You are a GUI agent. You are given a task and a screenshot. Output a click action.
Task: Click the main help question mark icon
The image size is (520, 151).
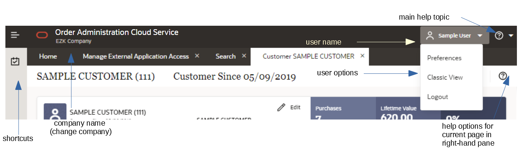pyautogui.click(x=499, y=35)
